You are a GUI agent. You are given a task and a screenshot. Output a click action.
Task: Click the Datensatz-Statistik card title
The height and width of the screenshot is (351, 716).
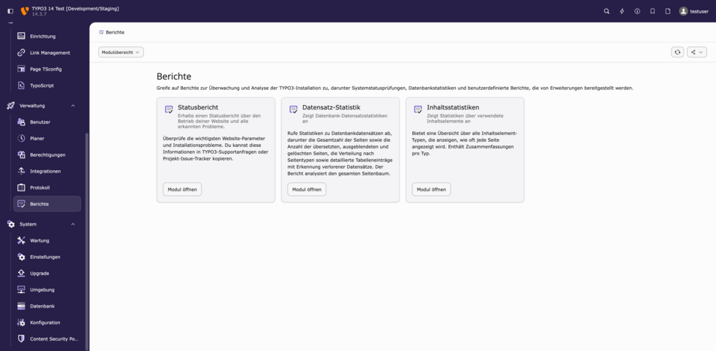click(x=331, y=107)
